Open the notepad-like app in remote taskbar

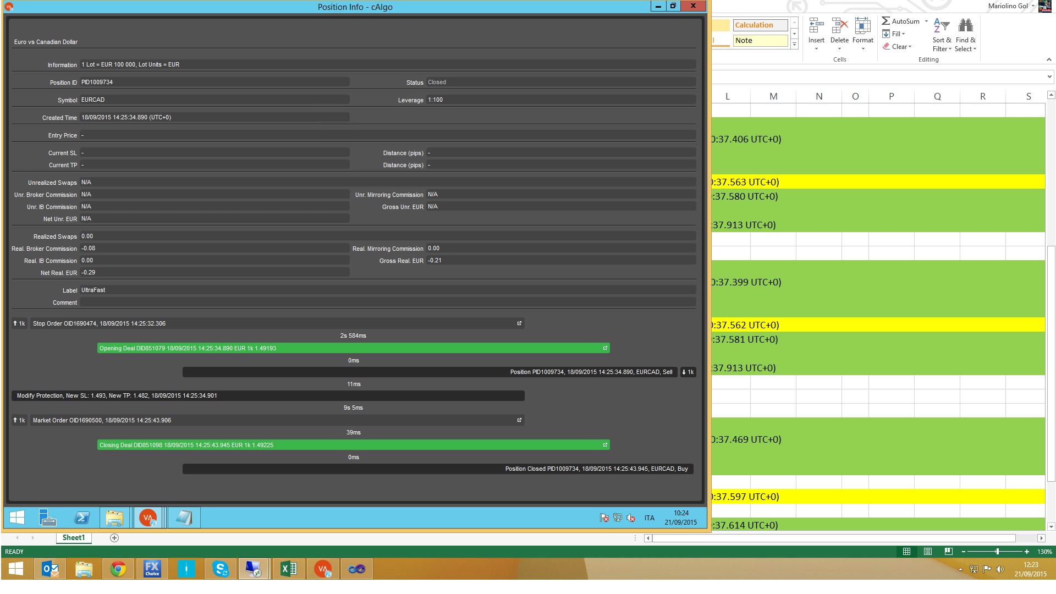184,518
